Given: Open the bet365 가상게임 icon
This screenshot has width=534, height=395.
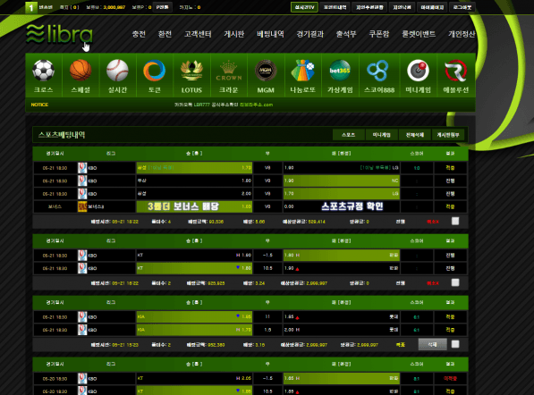Looking at the screenshot, I should 340,76.
